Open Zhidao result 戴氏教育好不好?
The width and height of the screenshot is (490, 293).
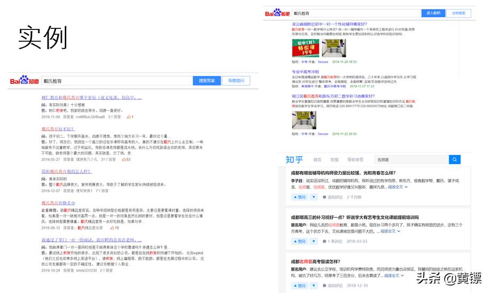pyautogui.click(x=58, y=129)
